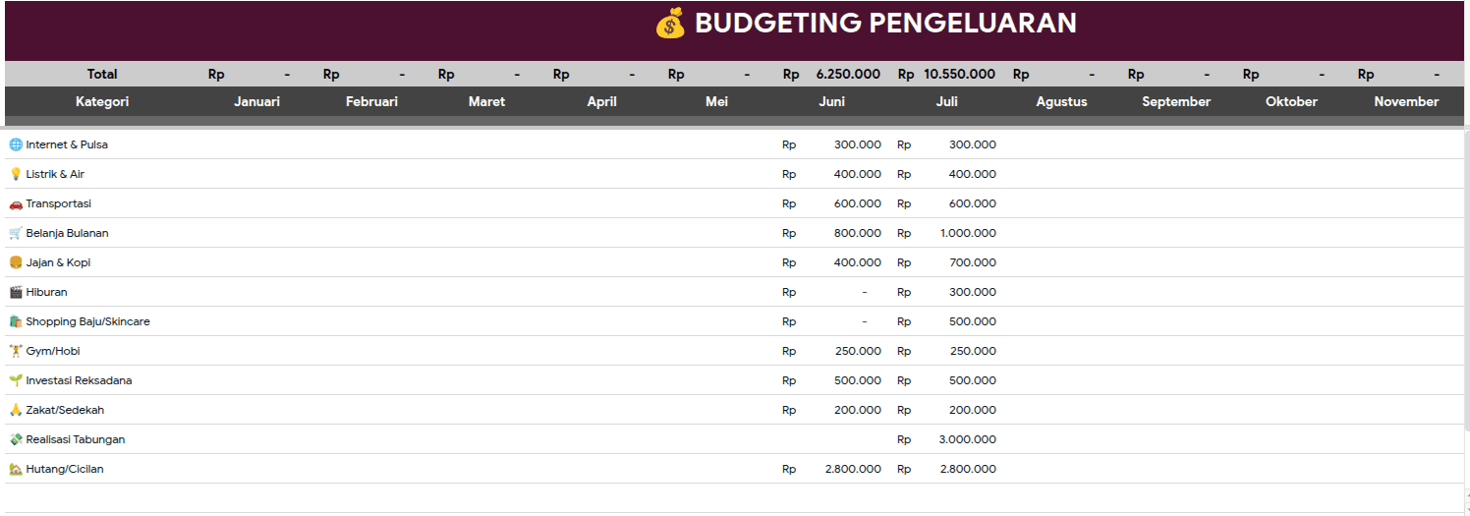Screen dimensions: 1470x516
Task: Click the house icon for Hutang/Cicilan
Action: (16, 469)
